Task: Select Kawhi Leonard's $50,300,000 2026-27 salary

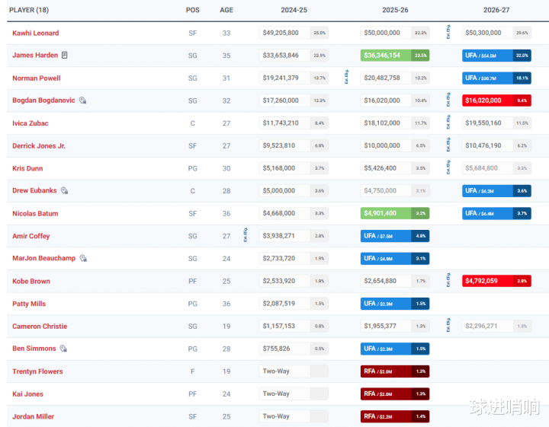Action: (x=496, y=33)
